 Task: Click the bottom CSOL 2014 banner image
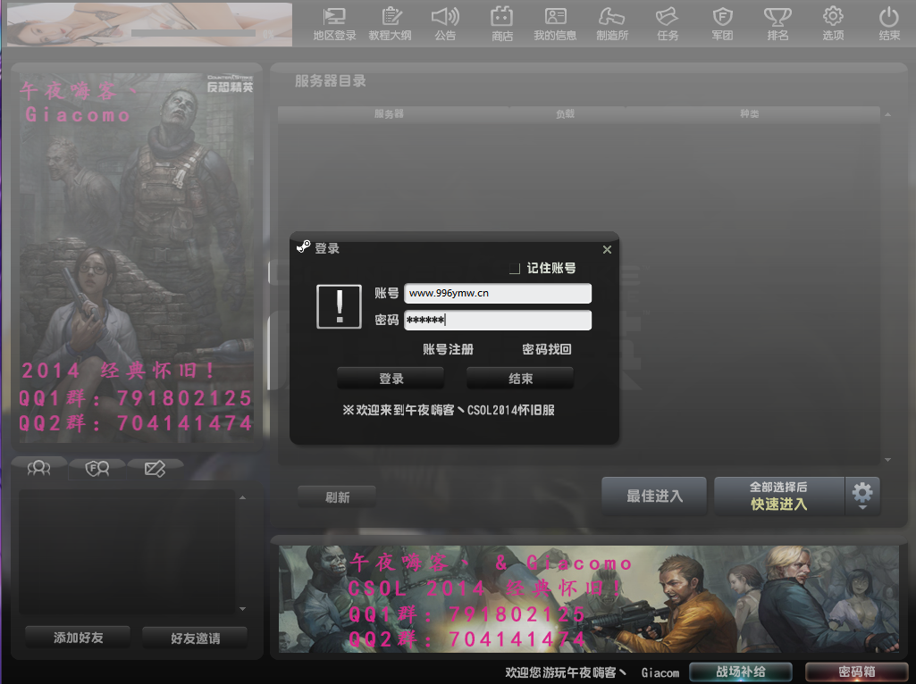point(589,599)
